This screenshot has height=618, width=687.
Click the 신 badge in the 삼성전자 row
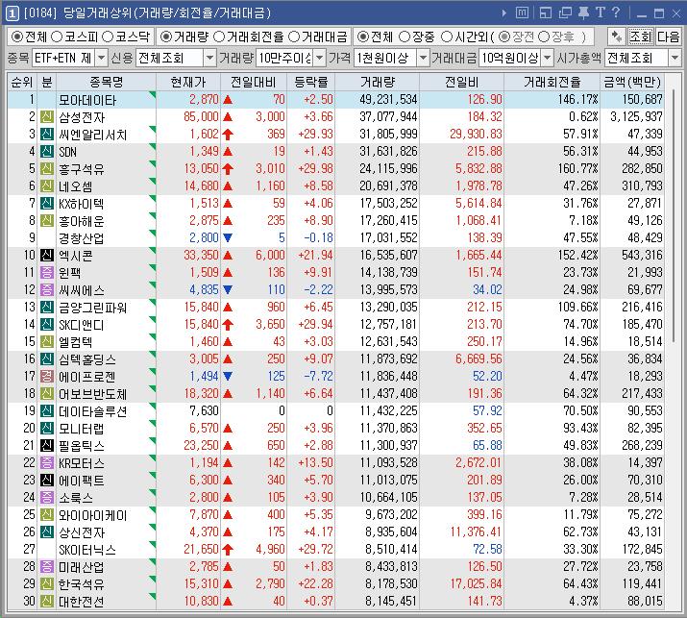[x=47, y=117]
